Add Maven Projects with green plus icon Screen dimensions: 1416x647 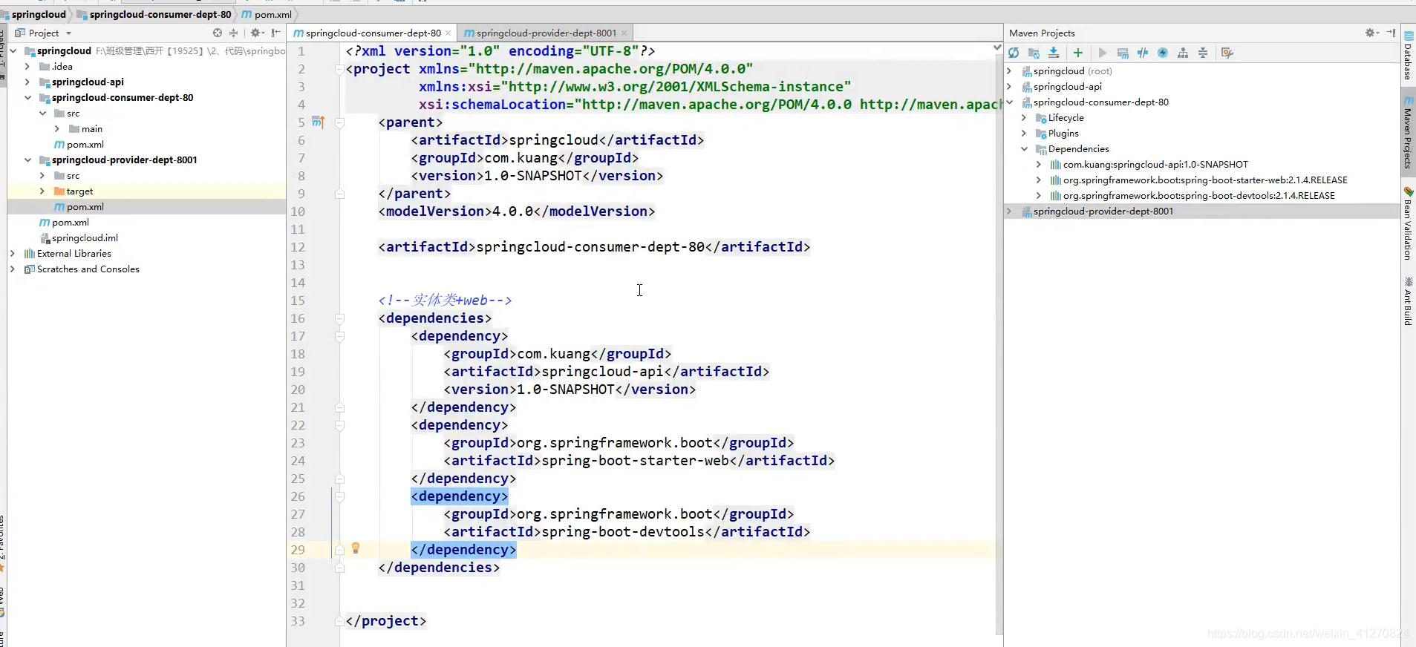click(x=1077, y=53)
